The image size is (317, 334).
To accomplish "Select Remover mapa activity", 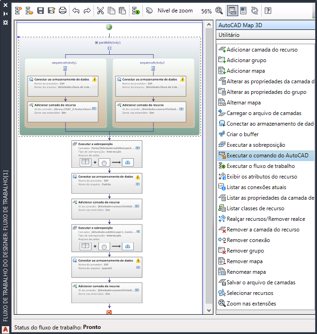I will coord(266,261).
